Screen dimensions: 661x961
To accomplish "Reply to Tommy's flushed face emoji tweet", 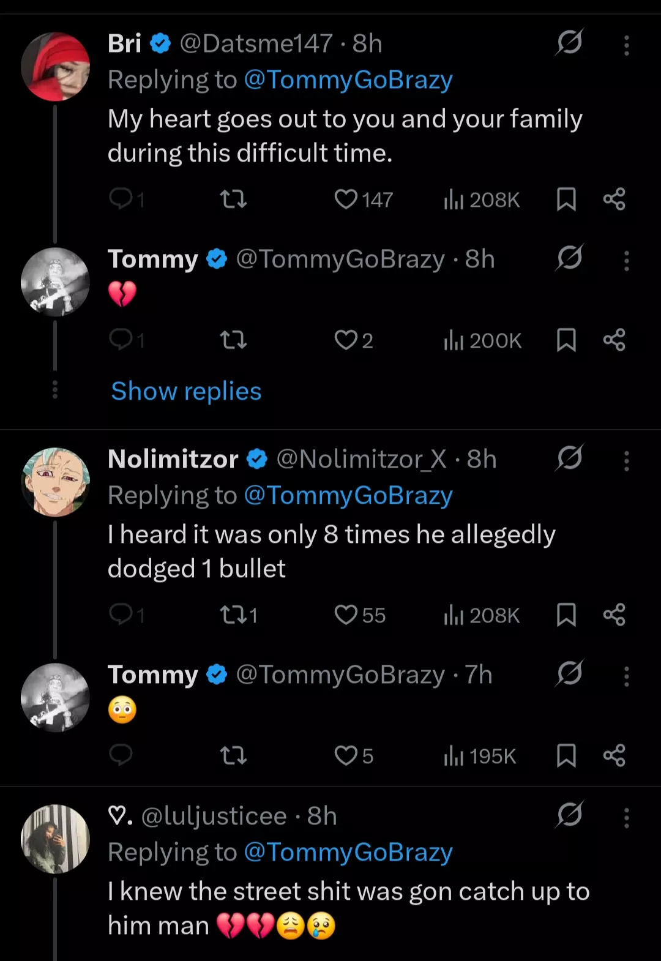I will pos(121,755).
